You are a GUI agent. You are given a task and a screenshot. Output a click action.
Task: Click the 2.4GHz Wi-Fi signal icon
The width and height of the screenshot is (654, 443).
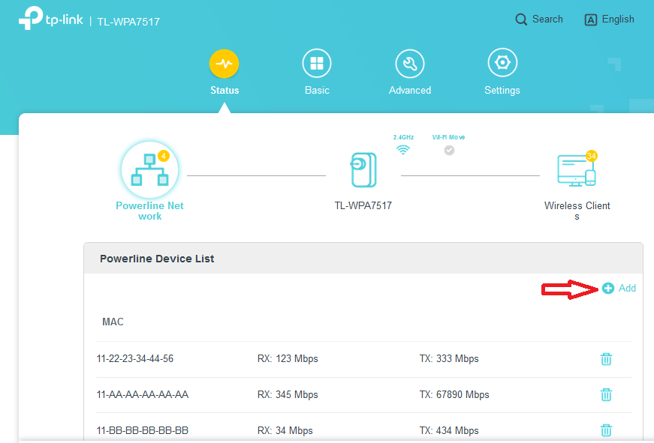pyautogui.click(x=403, y=149)
